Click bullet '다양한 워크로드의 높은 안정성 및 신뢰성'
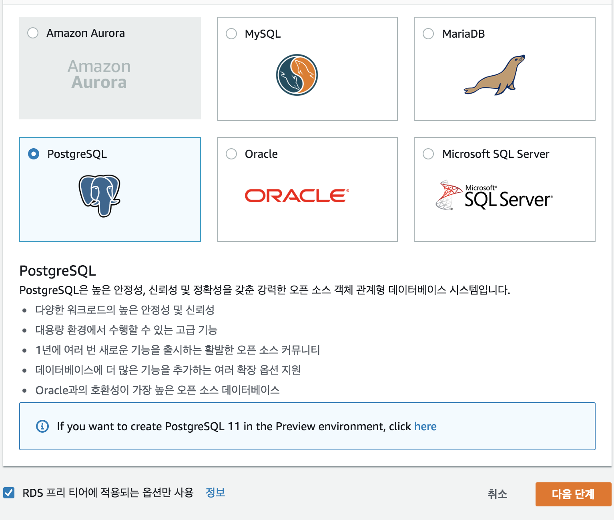614x520 pixels. tap(125, 310)
